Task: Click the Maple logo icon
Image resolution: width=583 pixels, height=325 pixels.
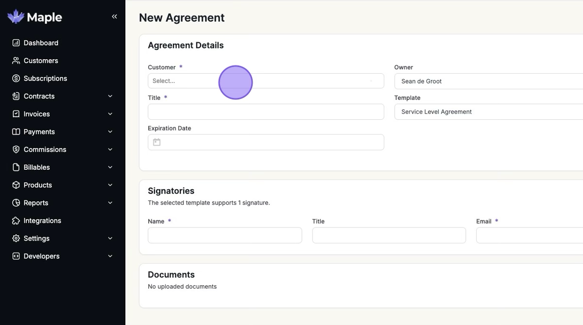Action: click(16, 17)
